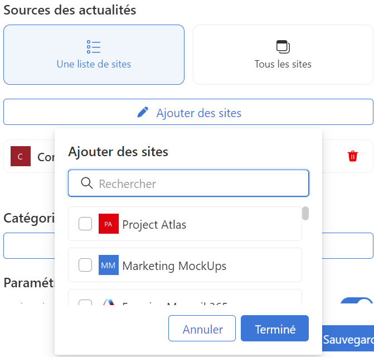Click the stacked windows icon above "Tous les sites"

[283, 47]
